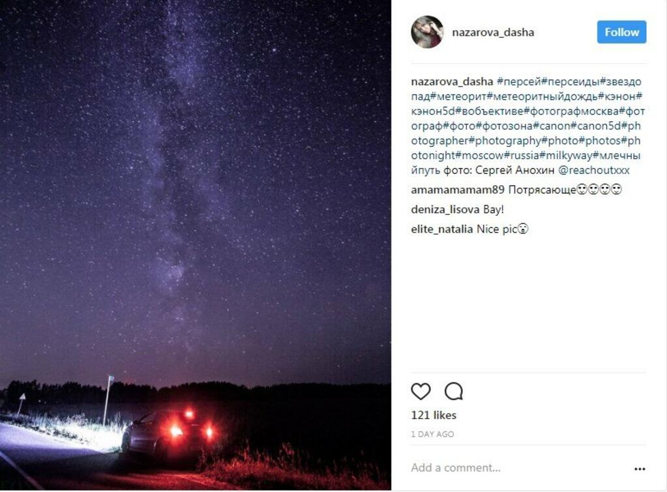Open nazarova_dasha's profile picture
This screenshot has width=667, height=492.
point(427,32)
